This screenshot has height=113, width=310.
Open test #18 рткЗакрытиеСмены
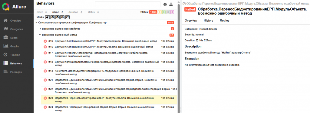point(109,63)
